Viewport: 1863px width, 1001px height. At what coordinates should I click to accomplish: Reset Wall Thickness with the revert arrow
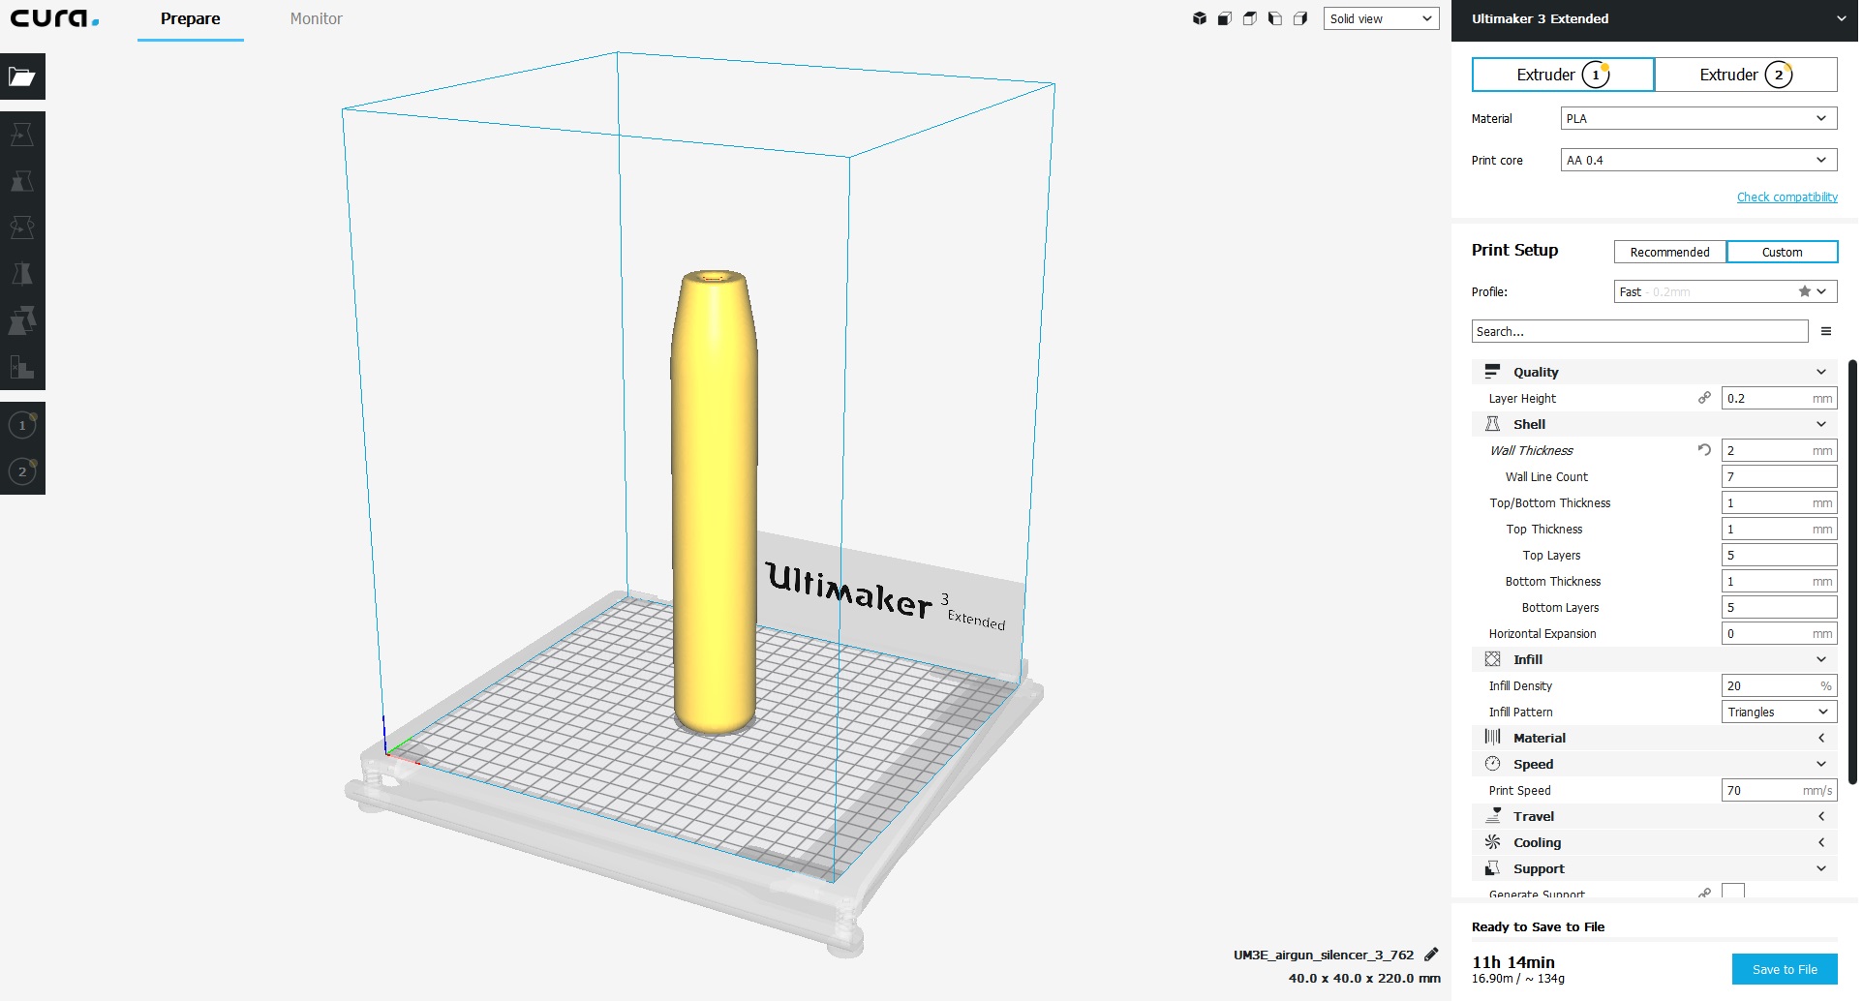pyautogui.click(x=1704, y=450)
